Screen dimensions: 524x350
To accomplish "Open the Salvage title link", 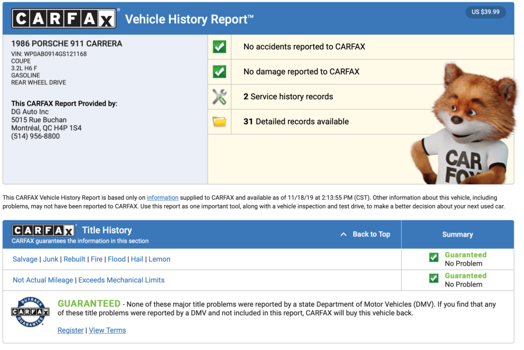I will tap(25, 259).
